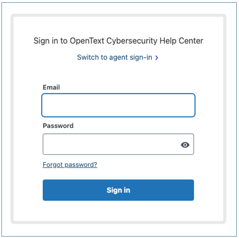
Task: Place cursor in the Password field
Action: [x=110, y=144]
